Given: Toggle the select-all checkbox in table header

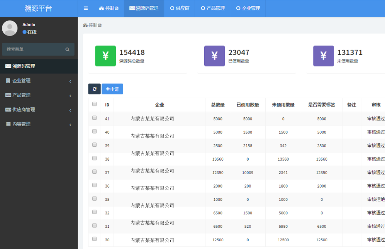Looking at the screenshot, I should tap(95, 104).
